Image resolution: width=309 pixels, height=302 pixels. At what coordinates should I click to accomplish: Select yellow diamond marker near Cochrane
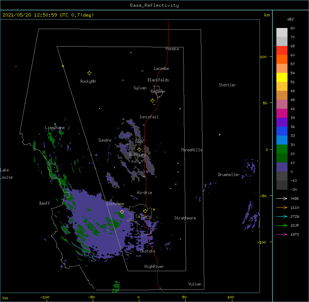(x=122, y=212)
